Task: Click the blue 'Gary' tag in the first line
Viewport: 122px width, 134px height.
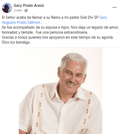Action: click(103, 18)
